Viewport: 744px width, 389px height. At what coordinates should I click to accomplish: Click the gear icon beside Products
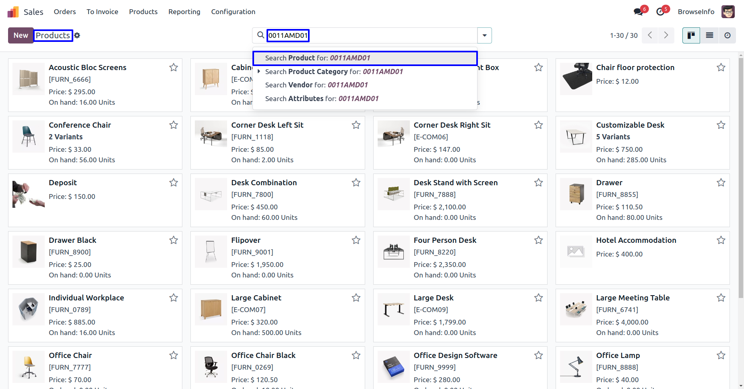click(x=77, y=35)
